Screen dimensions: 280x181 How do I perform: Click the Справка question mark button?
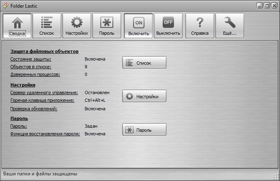tap(199, 25)
